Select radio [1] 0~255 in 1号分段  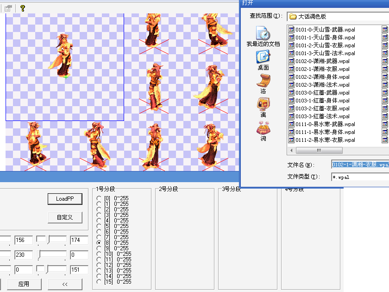tap(99, 204)
